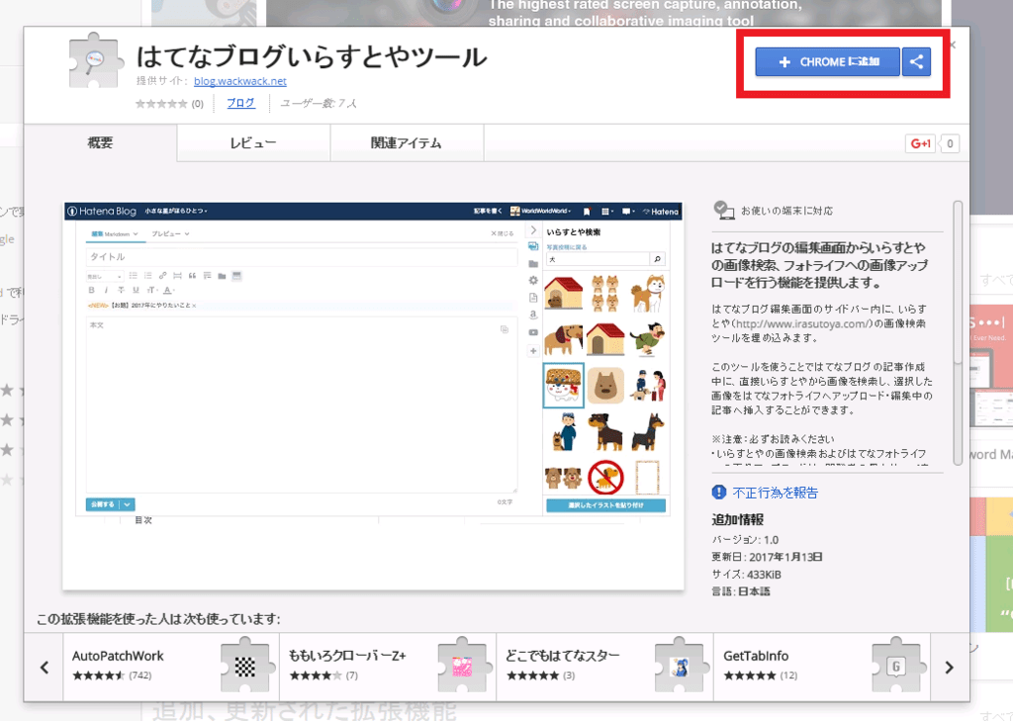Click the device compatibility icon
The image size is (1013, 721).
click(x=723, y=210)
